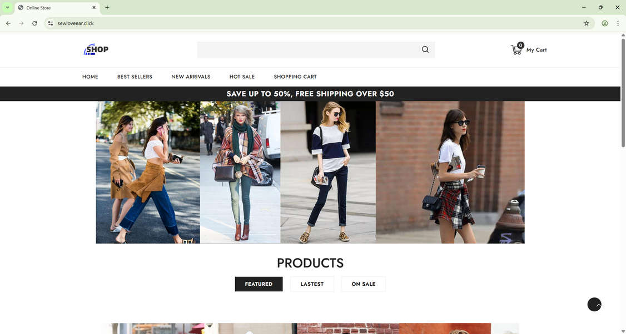
Task: Click the browser forward arrow
Action: [22, 23]
